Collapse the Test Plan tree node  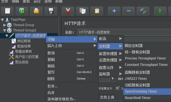click(x=2, y=20)
